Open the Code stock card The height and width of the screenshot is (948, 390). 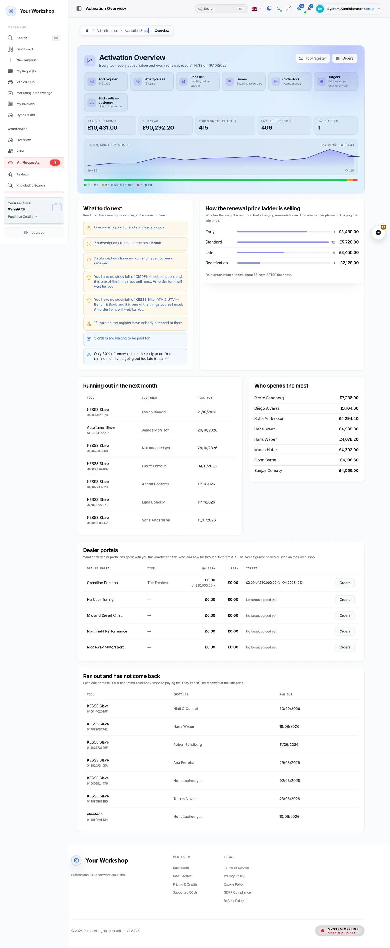pyautogui.click(x=290, y=81)
